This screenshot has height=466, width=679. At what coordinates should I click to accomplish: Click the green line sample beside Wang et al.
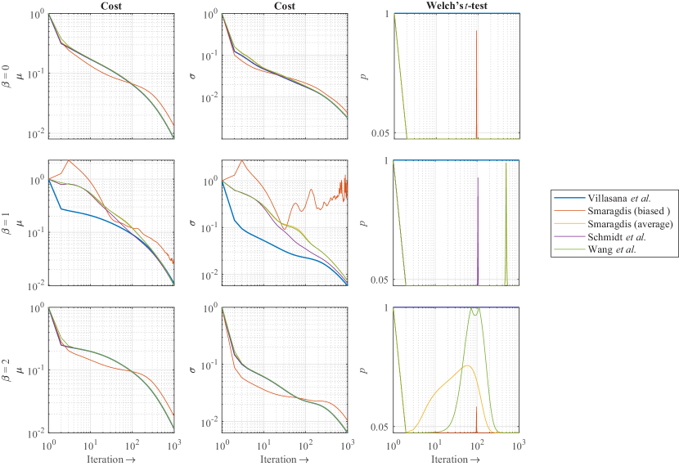pos(569,249)
